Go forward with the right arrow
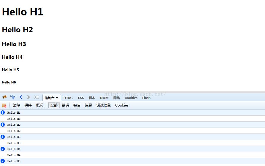The image size is (265, 166). tap(28, 97)
